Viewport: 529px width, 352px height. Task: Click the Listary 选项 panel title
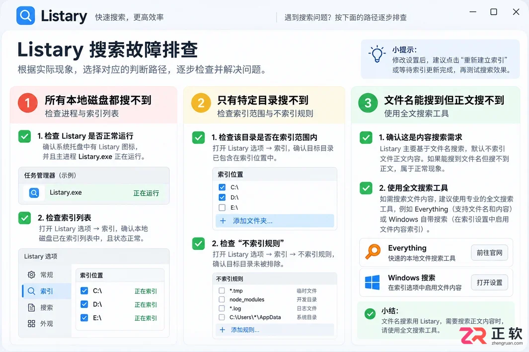41,256
